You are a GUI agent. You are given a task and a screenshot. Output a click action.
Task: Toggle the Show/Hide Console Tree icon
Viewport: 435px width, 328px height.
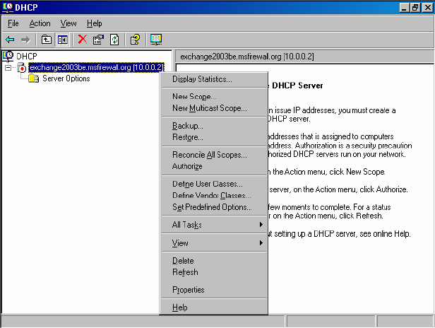click(x=62, y=40)
